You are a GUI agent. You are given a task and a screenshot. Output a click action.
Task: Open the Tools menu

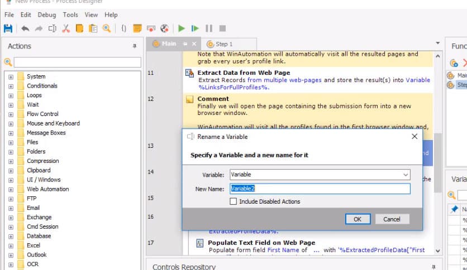[70, 15]
